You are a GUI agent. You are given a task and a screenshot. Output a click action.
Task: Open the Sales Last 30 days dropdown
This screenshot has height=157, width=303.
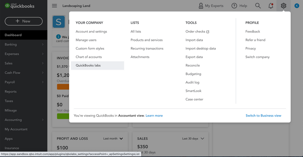click(x=193, y=139)
